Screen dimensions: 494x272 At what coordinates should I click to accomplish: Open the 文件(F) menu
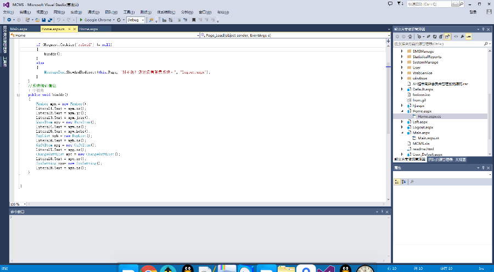(x=8, y=12)
